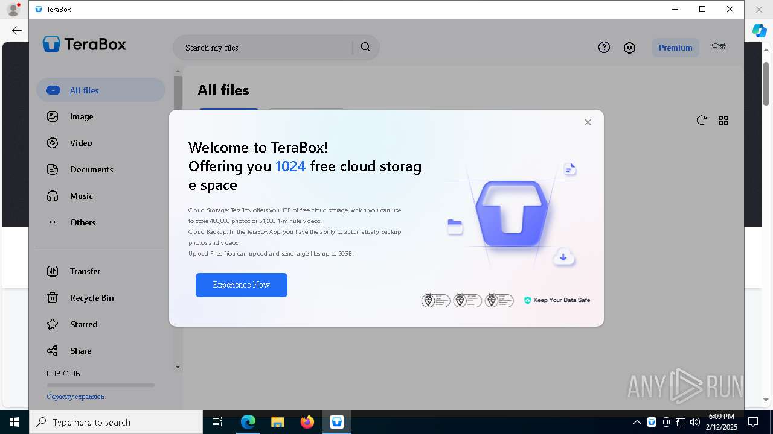773x434 pixels.
Task: Refresh the file list
Action: click(701, 121)
